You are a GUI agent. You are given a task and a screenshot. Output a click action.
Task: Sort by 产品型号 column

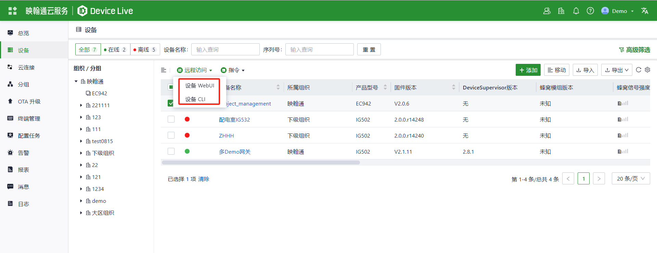[x=385, y=87]
